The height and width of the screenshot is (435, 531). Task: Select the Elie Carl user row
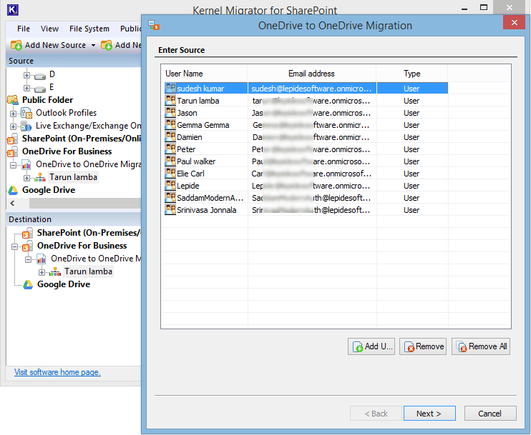(x=306, y=174)
